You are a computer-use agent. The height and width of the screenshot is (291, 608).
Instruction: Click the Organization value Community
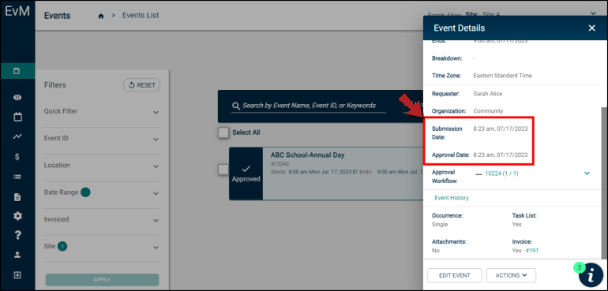pos(488,111)
